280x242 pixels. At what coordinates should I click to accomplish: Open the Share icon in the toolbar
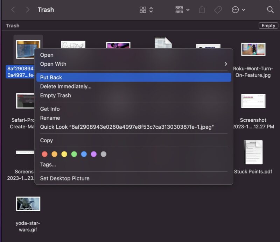click(202, 9)
